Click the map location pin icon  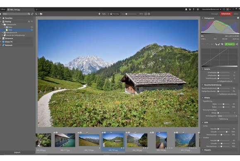99,14
